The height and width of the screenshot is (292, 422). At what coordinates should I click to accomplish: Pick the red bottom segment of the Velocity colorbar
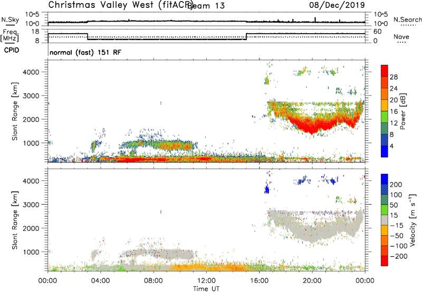pos(385,261)
